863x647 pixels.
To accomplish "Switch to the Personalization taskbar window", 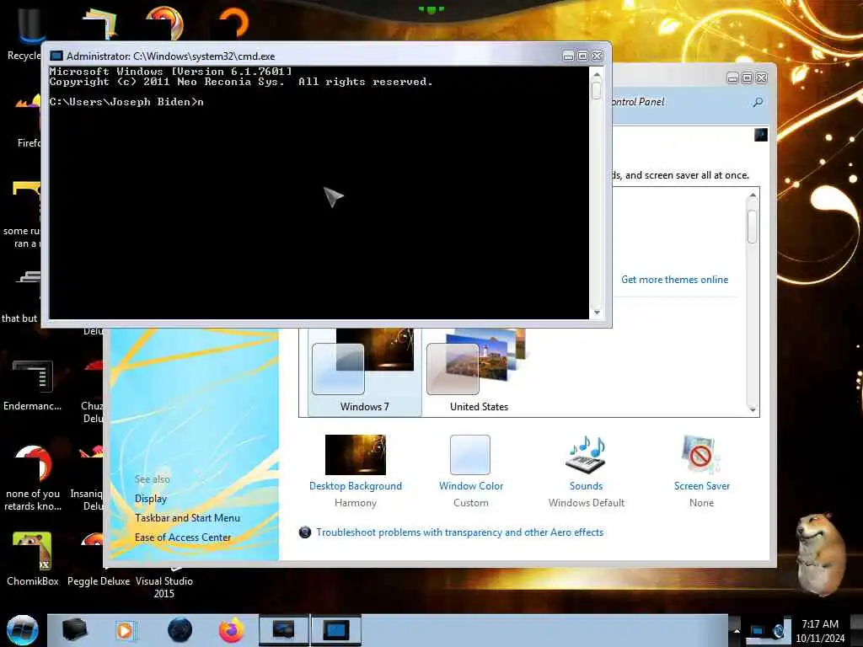I will (283, 630).
